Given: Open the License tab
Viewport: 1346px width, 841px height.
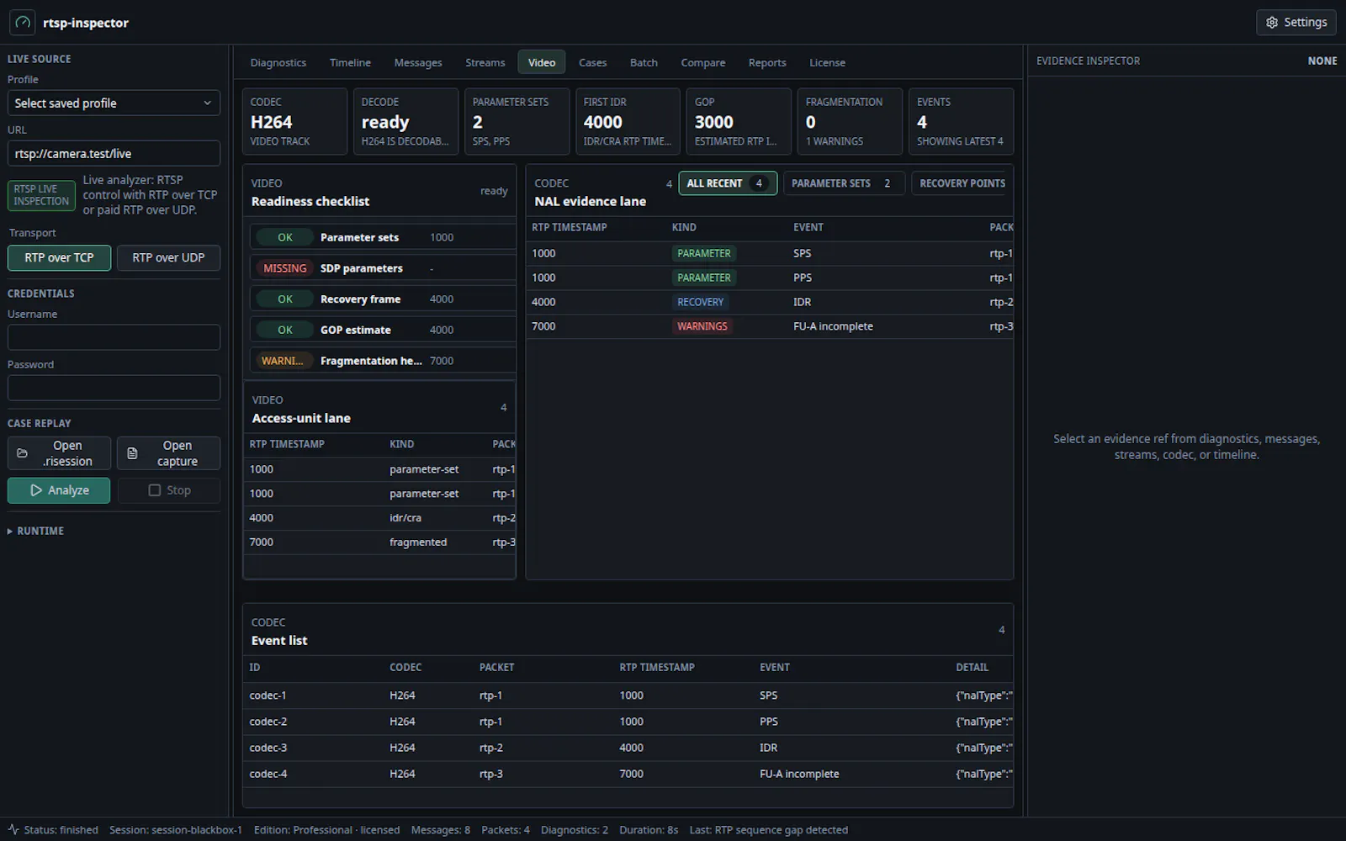Looking at the screenshot, I should [827, 62].
